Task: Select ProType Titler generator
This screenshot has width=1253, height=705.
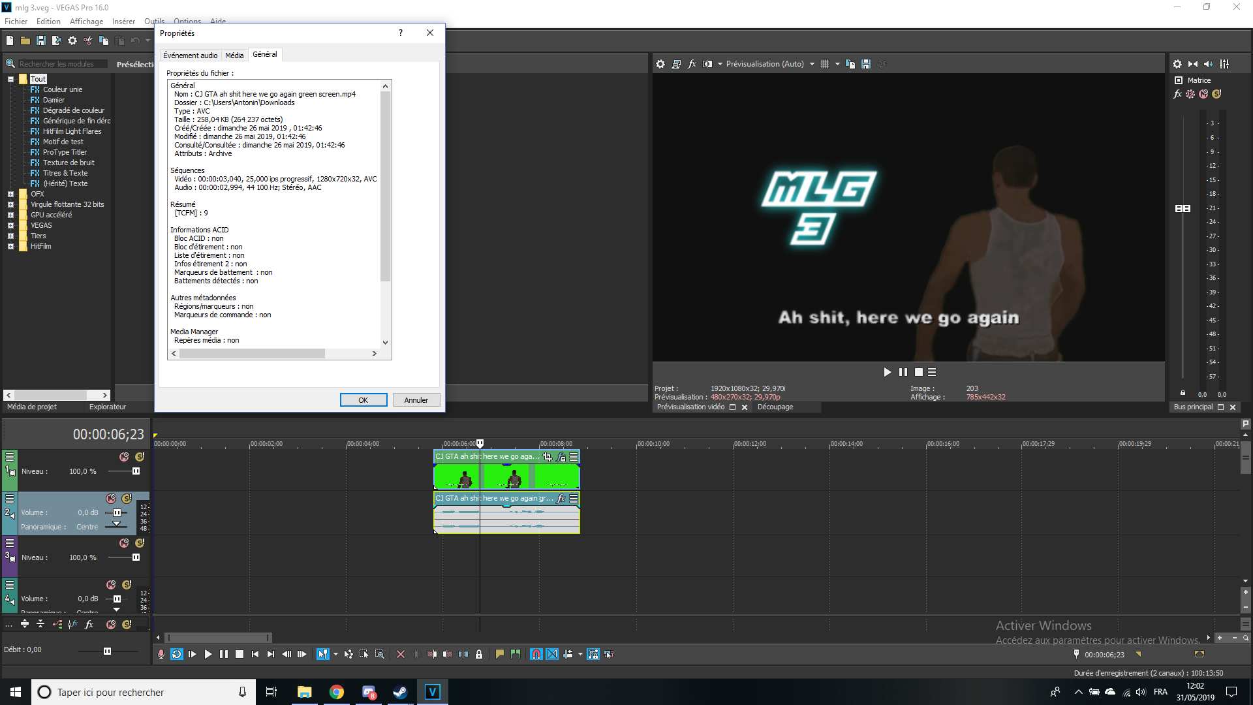Action: pyautogui.click(x=65, y=152)
